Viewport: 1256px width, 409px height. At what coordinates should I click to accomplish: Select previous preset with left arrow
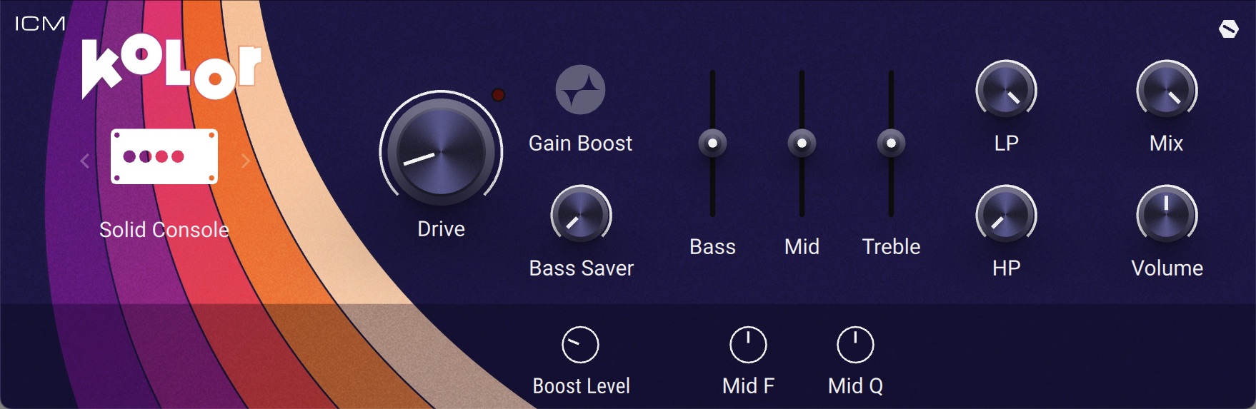point(85,161)
